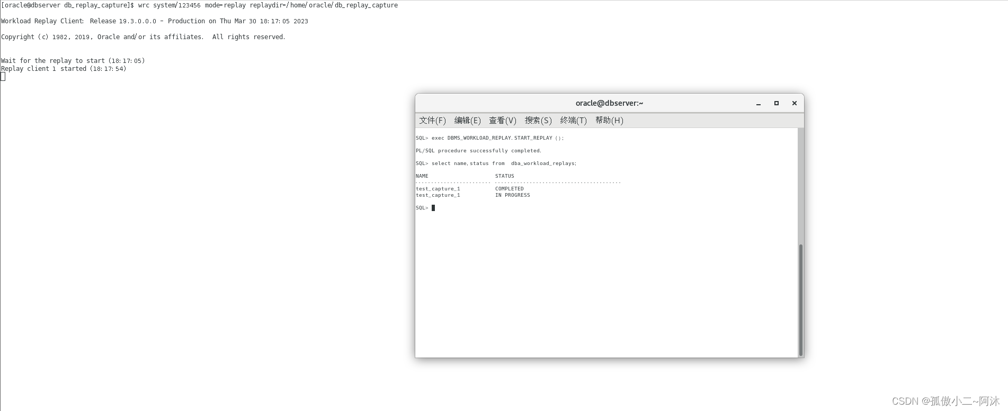1008x411 pixels.
Task: Click 'Workload Replay Client: Release' line
Action: 155,21
